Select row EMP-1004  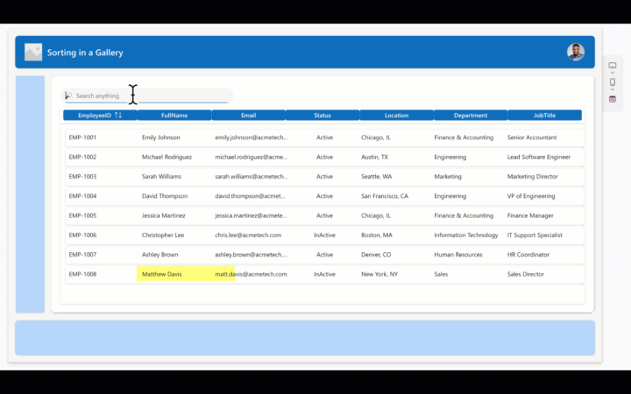(x=324, y=196)
